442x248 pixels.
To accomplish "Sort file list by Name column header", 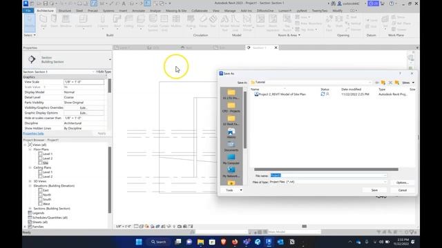I will [255, 90].
